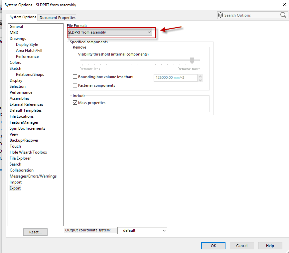
Task: Open the File Format dropdown
Action: tap(110, 32)
